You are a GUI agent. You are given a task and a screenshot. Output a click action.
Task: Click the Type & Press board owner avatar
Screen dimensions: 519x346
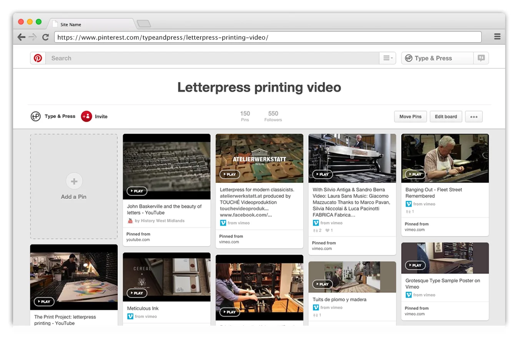tap(36, 116)
